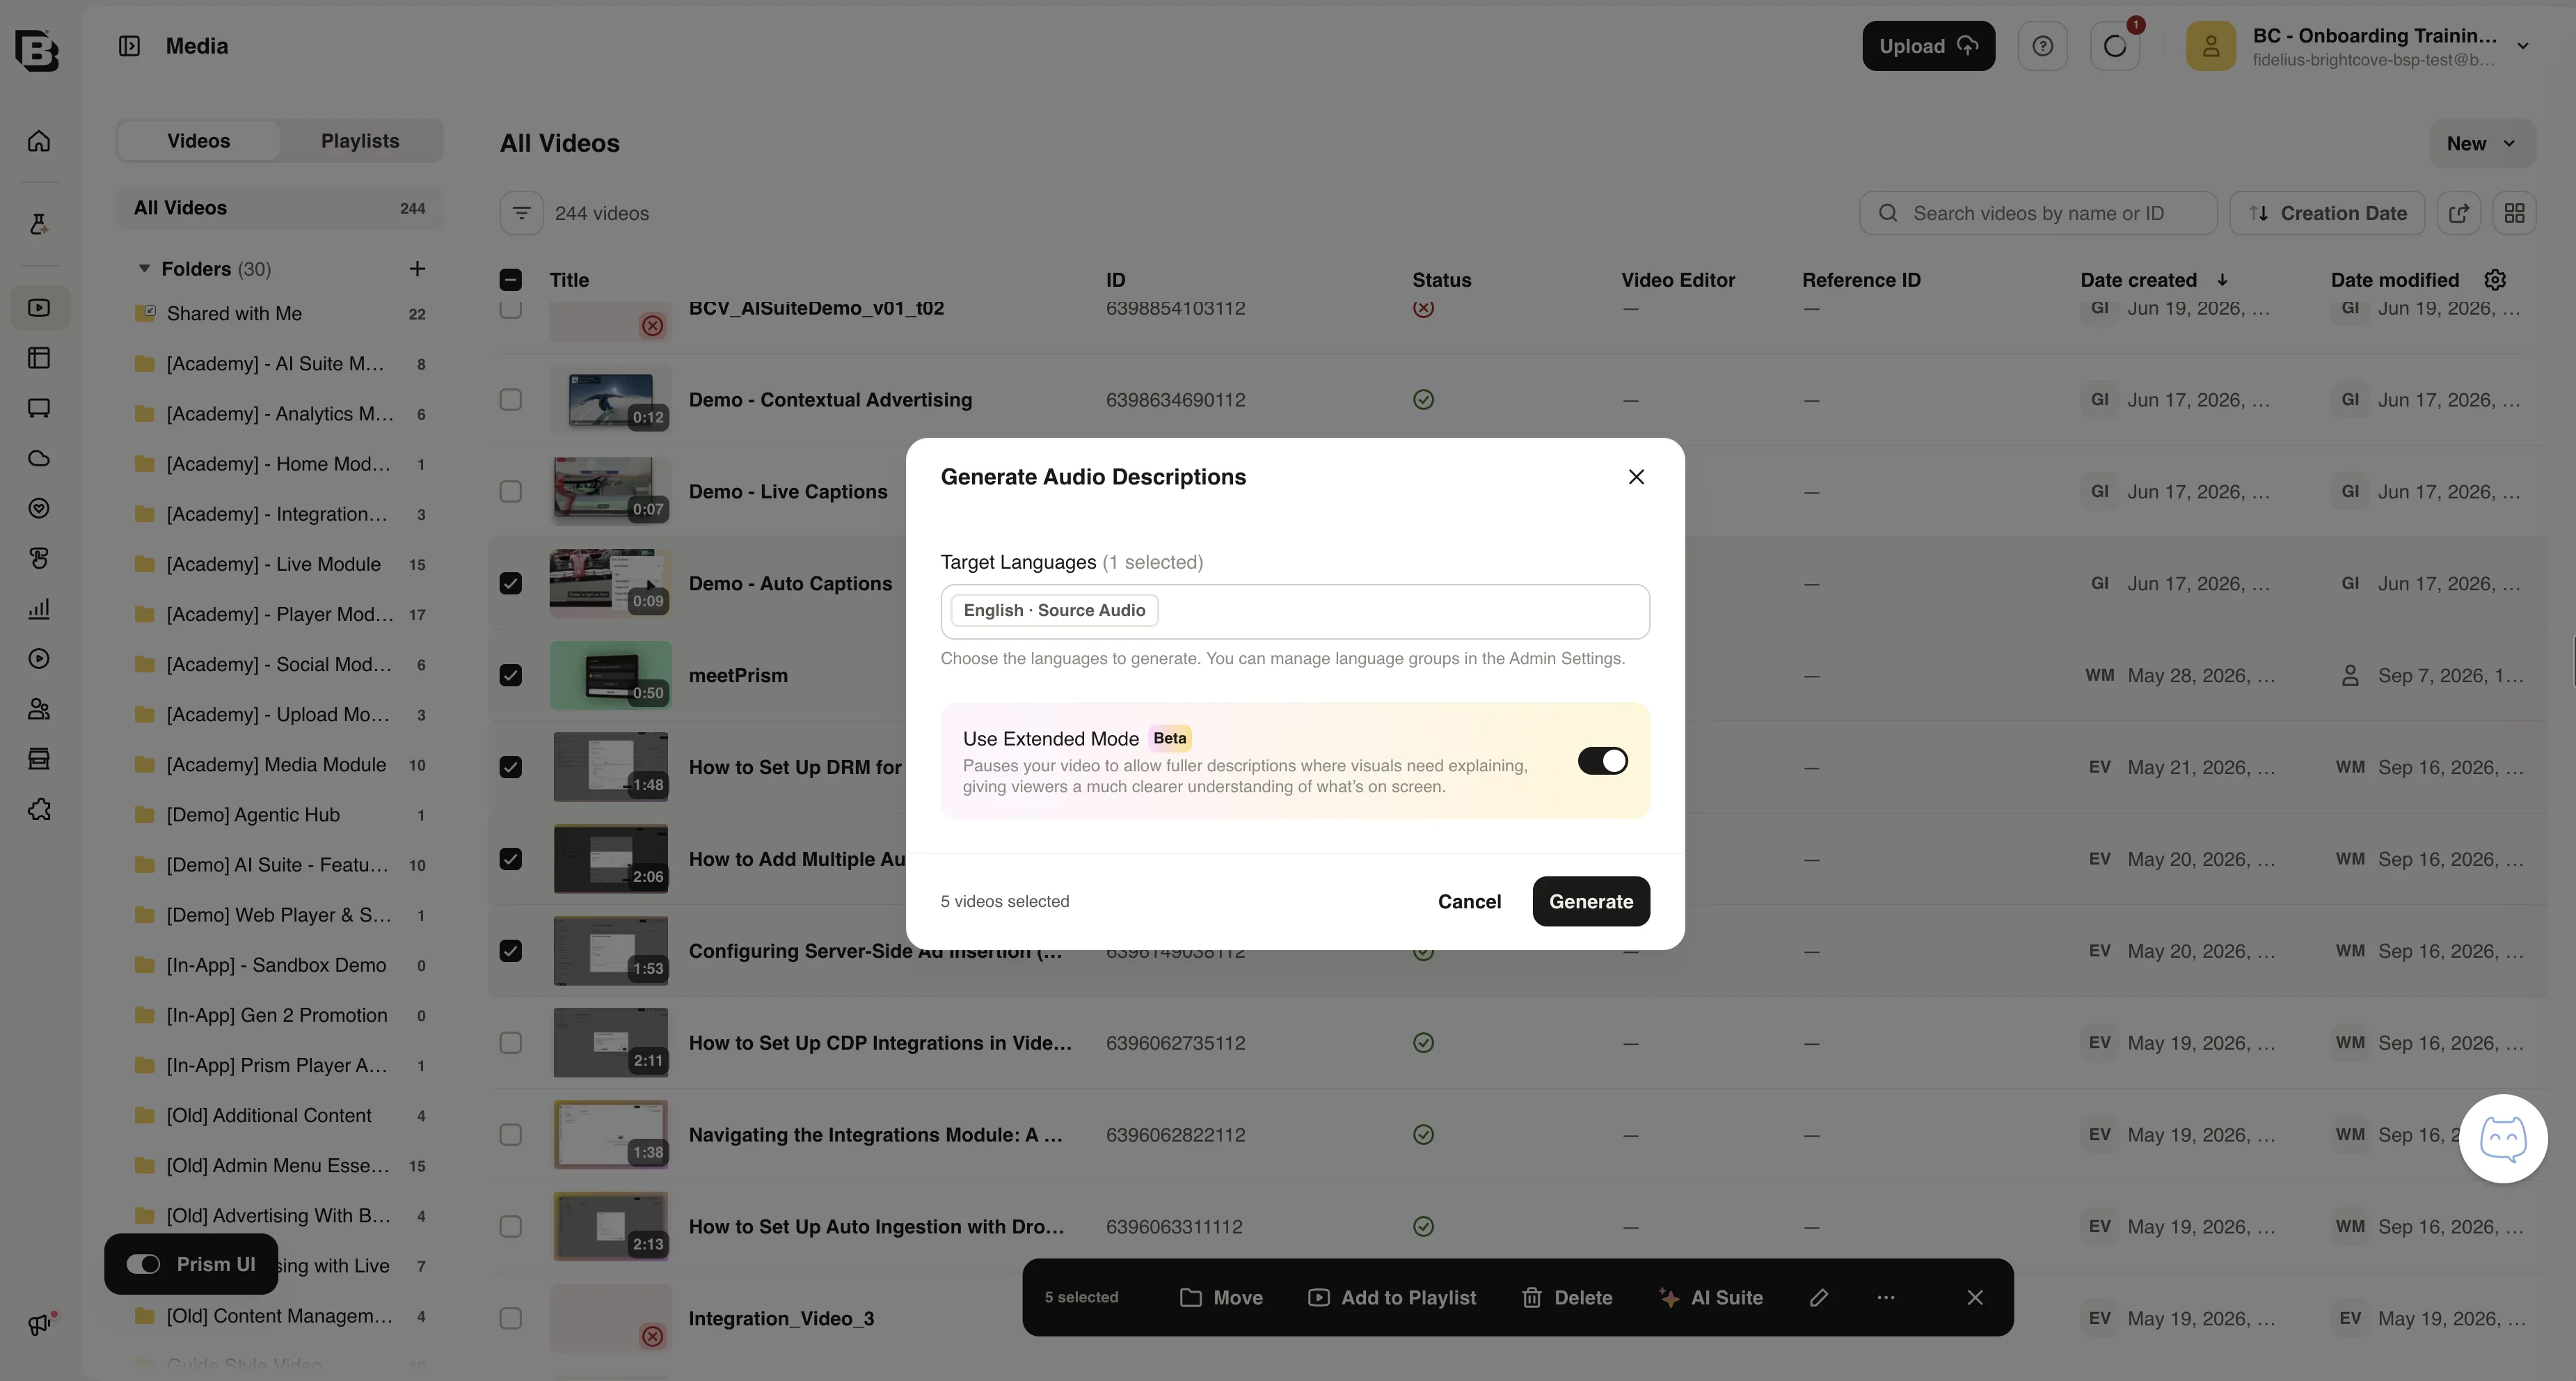The width and height of the screenshot is (2576, 1381).
Task: Switch to the Videos tab
Action: tap(199, 141)
